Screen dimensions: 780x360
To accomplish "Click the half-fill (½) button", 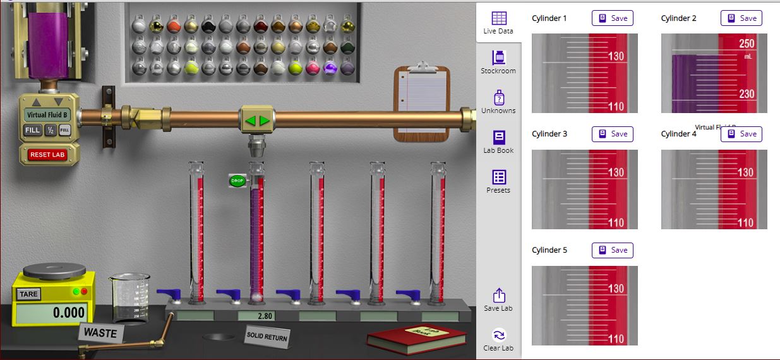I will (x=50, y=130).
